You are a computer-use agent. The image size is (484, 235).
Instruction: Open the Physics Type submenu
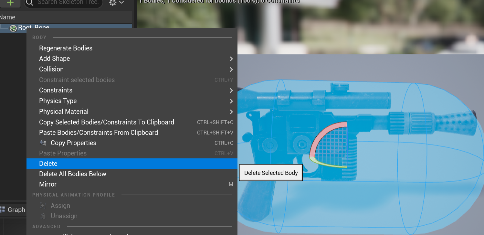click(x=132, y=101)
